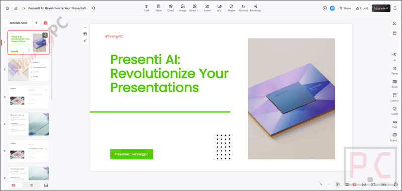The width and height of the screenshot is (402, 191).
Task: Open the Asset library tool
Action: pos(207,8)
